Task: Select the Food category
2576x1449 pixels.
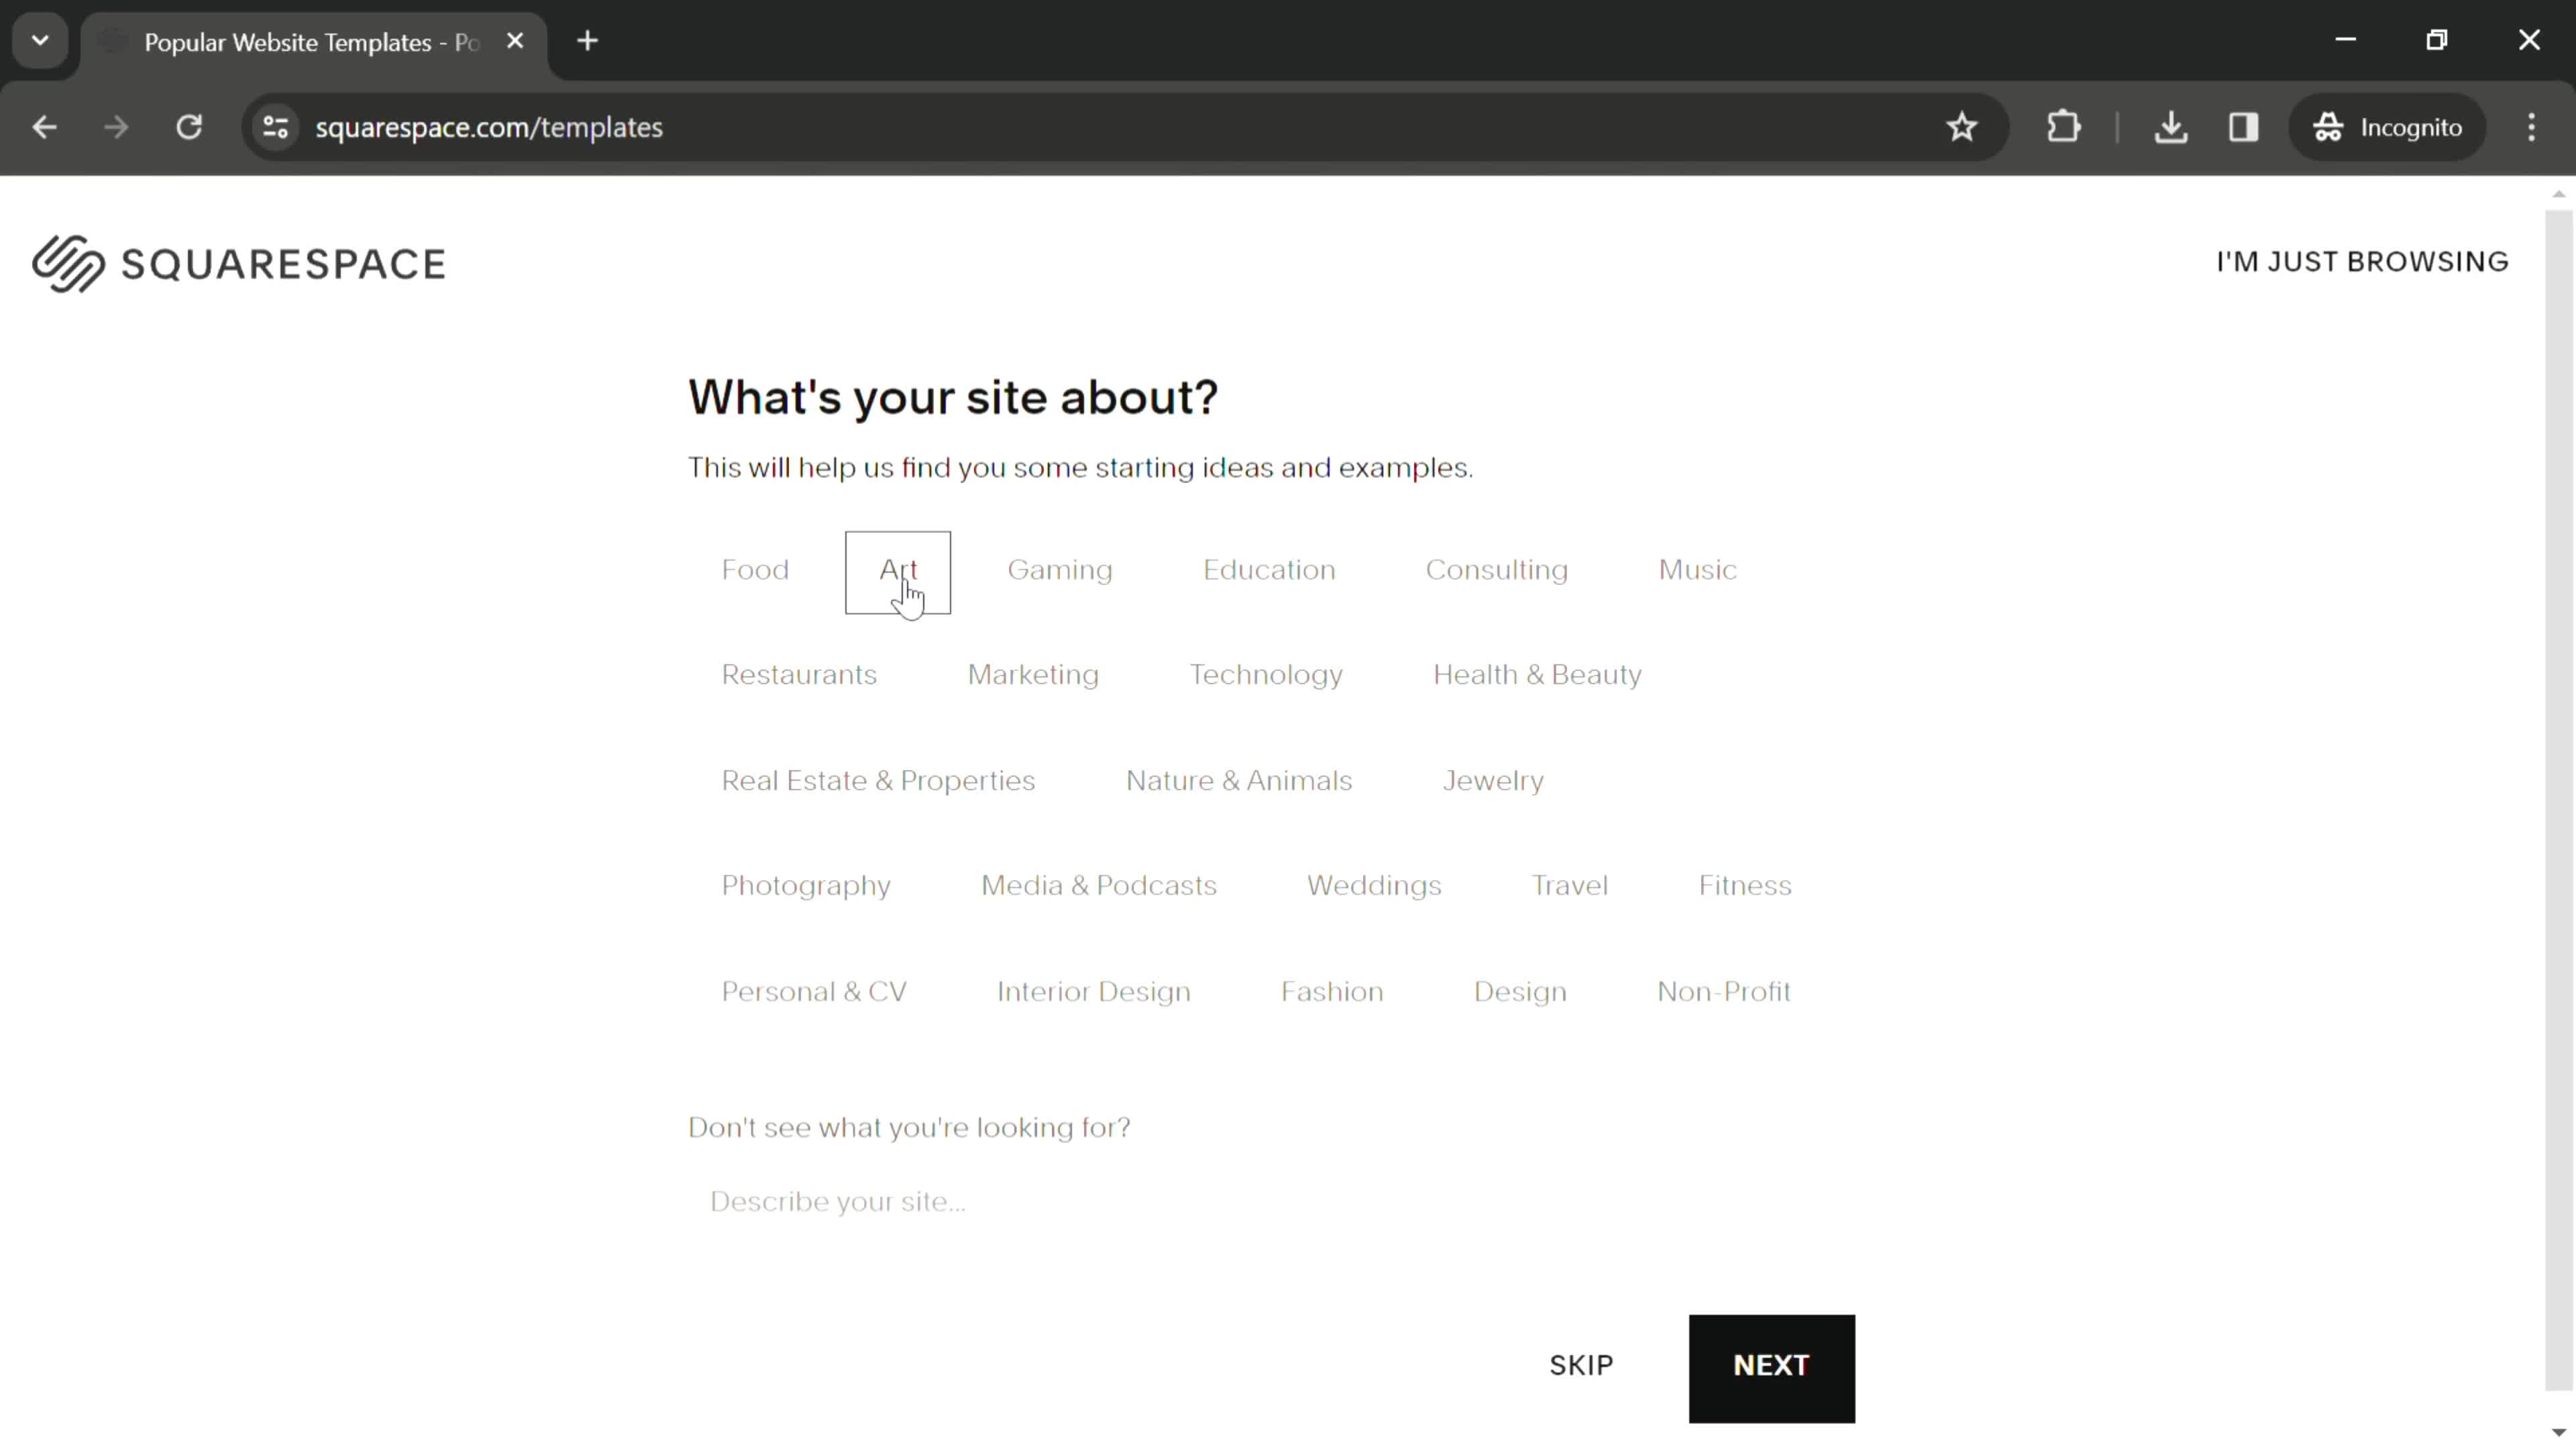Action: click(x=755, y=570)
